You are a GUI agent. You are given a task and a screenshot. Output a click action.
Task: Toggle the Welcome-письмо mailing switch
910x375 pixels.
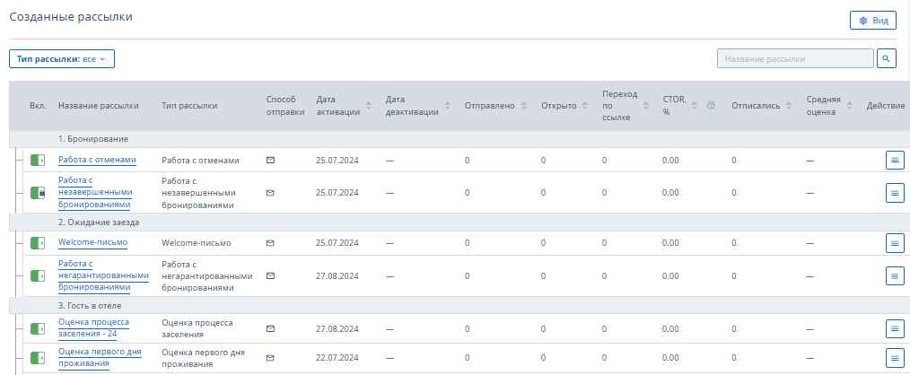(x=37, y=242)
